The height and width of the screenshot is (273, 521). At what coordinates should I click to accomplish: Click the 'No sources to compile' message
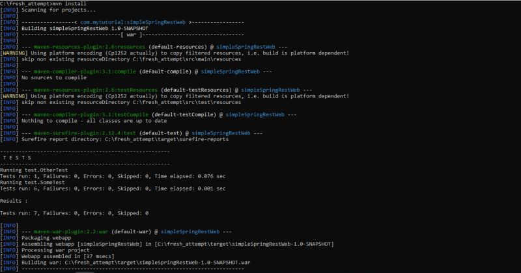54,77
